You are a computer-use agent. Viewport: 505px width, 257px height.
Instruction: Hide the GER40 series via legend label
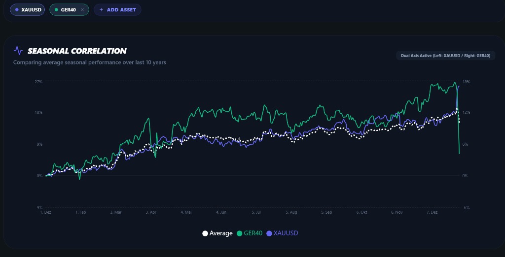click(253, 233)
